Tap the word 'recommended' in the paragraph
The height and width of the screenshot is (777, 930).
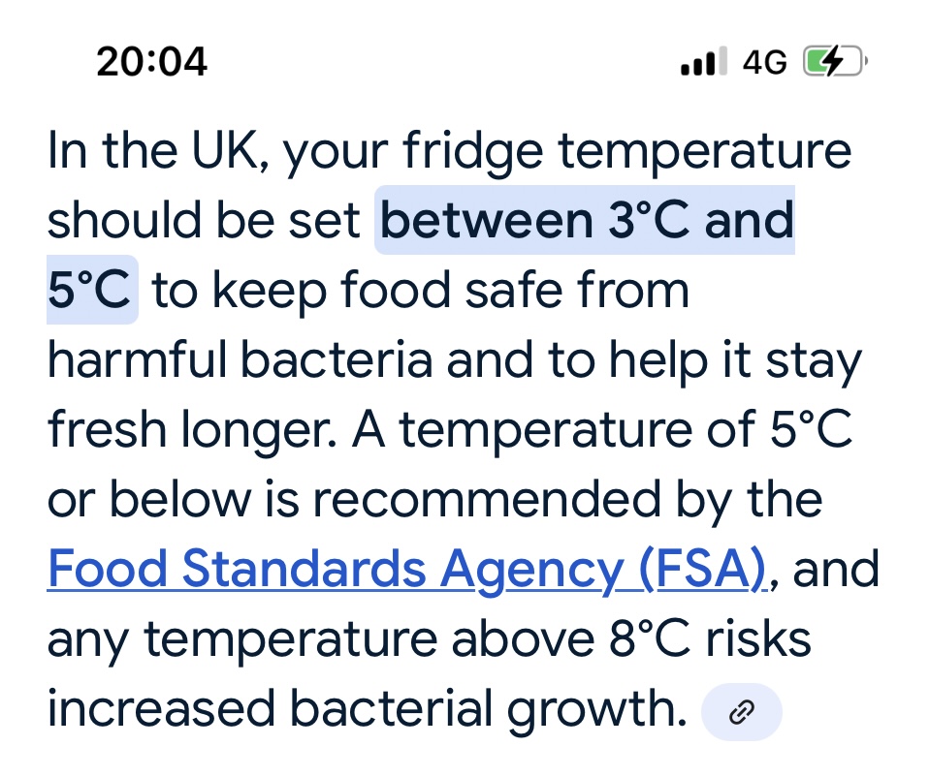point(487,500)
